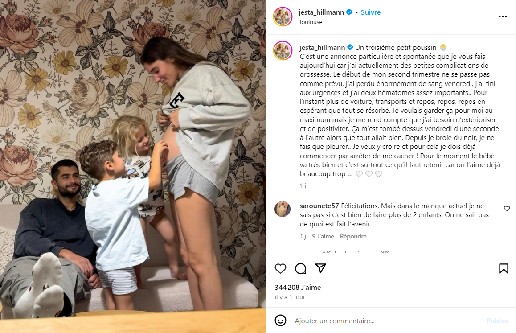Like sarounete57's comment with small heart
Screen dimensions: 516x333
coord(507,209)
